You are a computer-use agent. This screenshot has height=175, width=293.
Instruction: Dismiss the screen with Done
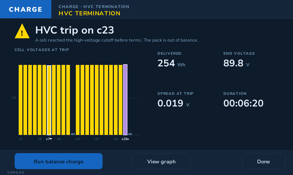[x=263, y=161]
